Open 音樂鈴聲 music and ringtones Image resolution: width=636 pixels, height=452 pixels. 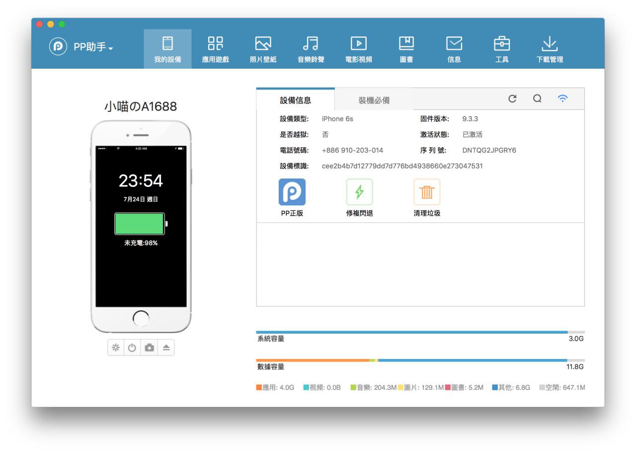(x=311, y=49)
